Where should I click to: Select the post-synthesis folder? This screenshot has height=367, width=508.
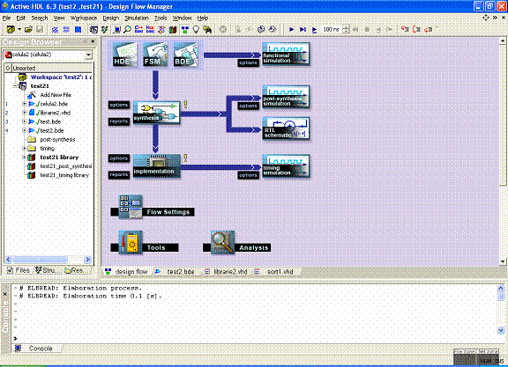coord(57,139)
